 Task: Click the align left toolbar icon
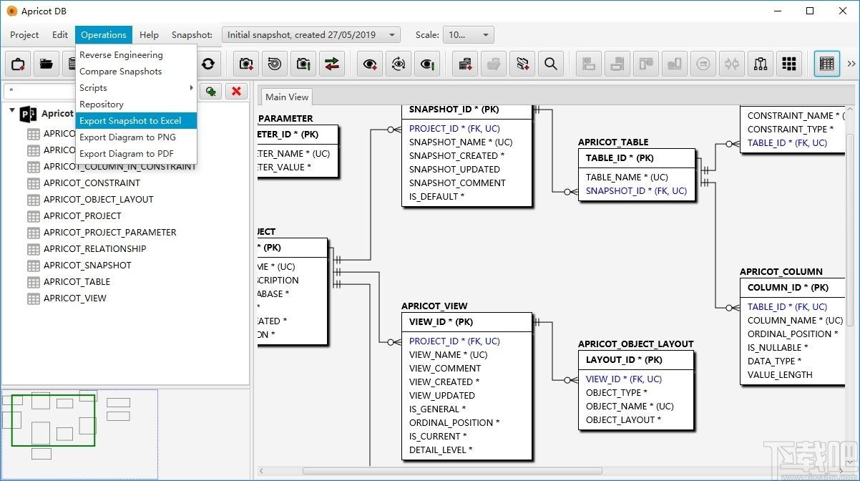[x=589, y=64]
